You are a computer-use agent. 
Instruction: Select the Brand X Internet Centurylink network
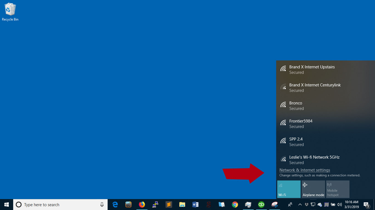(x=326, y=87)
